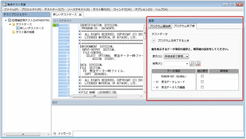Close the 新しいテストケース tab

[x=80, y=15]
